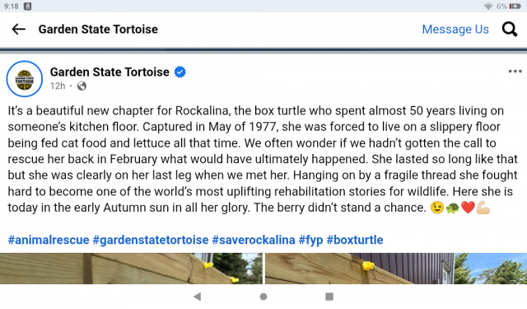
Task: Open the three-dot post options menu
Action: coord(515,72)
